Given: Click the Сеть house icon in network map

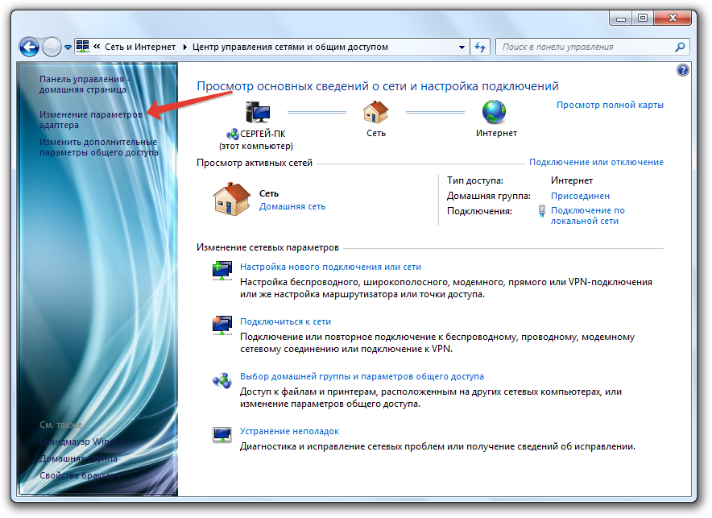Looking at the screenshot, I should click(376, 111).
